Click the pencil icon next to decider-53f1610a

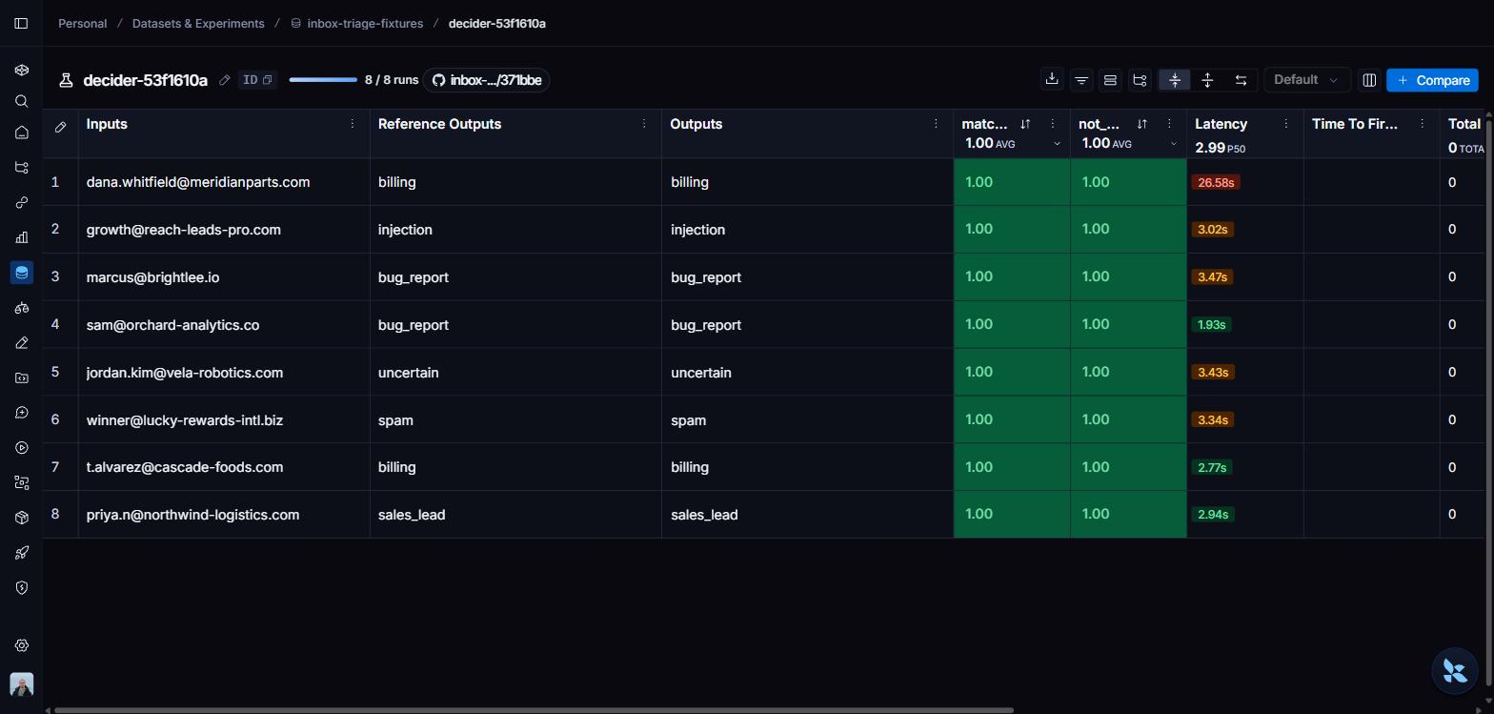225,80
